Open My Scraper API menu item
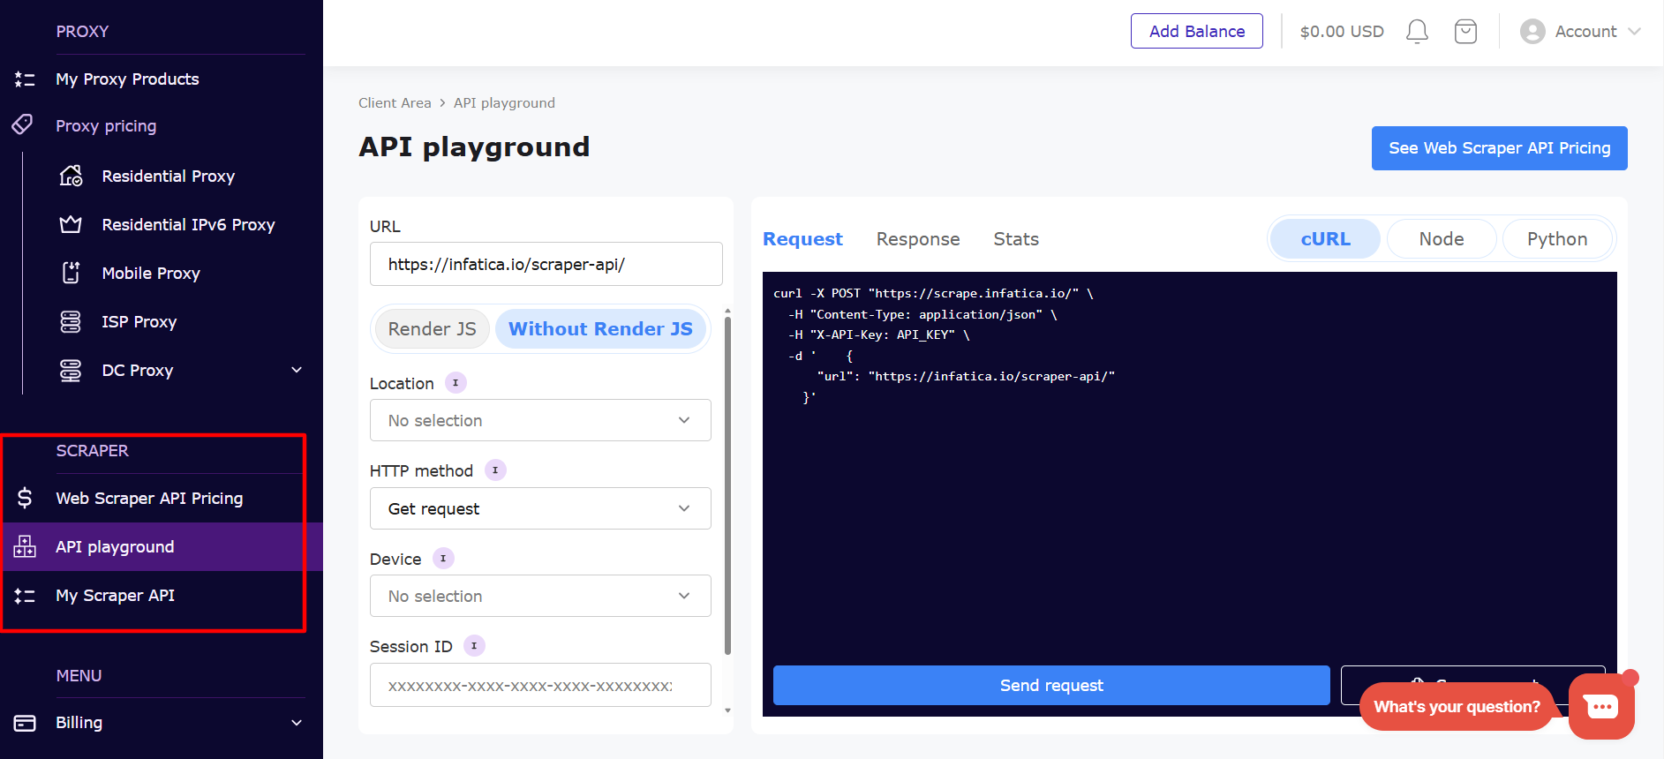The height and width of the screenshot is (759, 1664). coord(115,596)
